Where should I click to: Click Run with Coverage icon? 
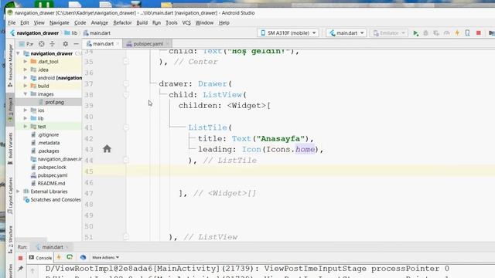tap(436, 33)
